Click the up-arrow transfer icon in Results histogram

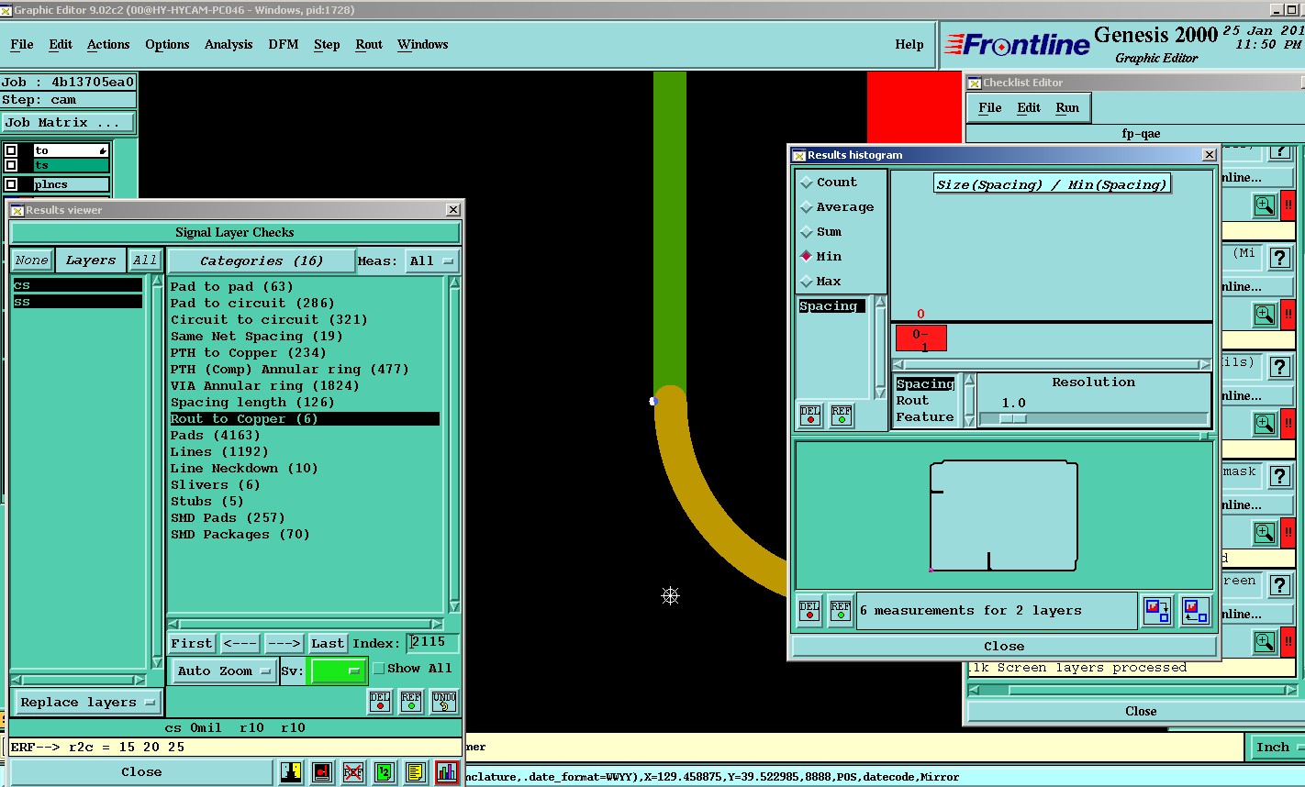[x=1195, y=611]
